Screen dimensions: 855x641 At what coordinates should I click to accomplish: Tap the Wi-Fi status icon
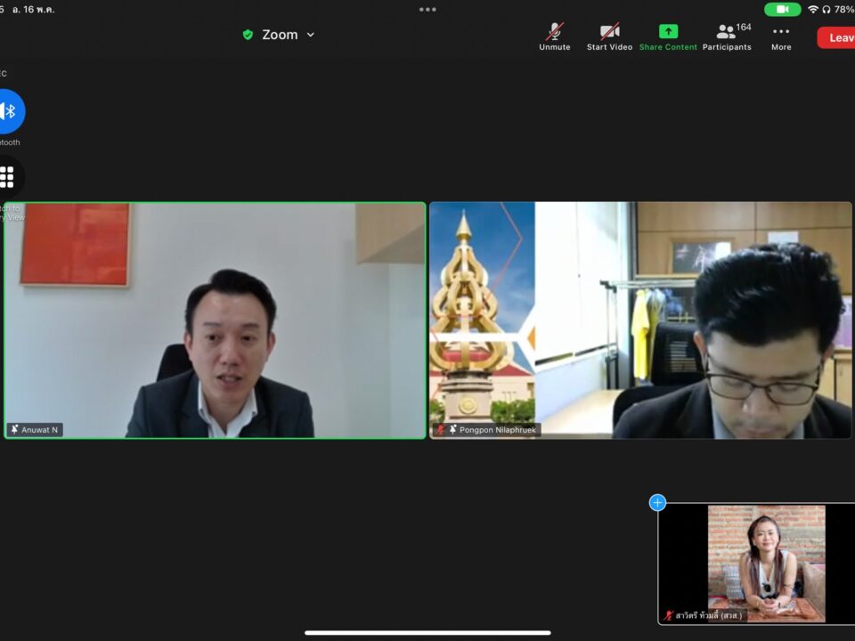click(x=813, y=9)
